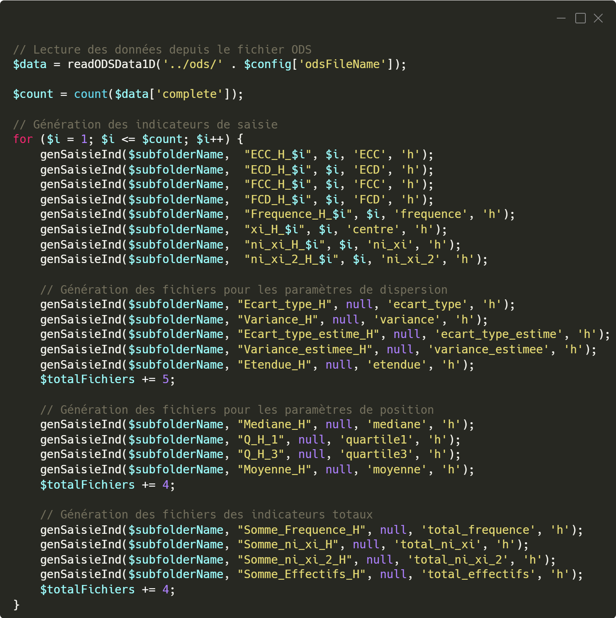Click the 'variance_estimee' argument

coord(488,350)
